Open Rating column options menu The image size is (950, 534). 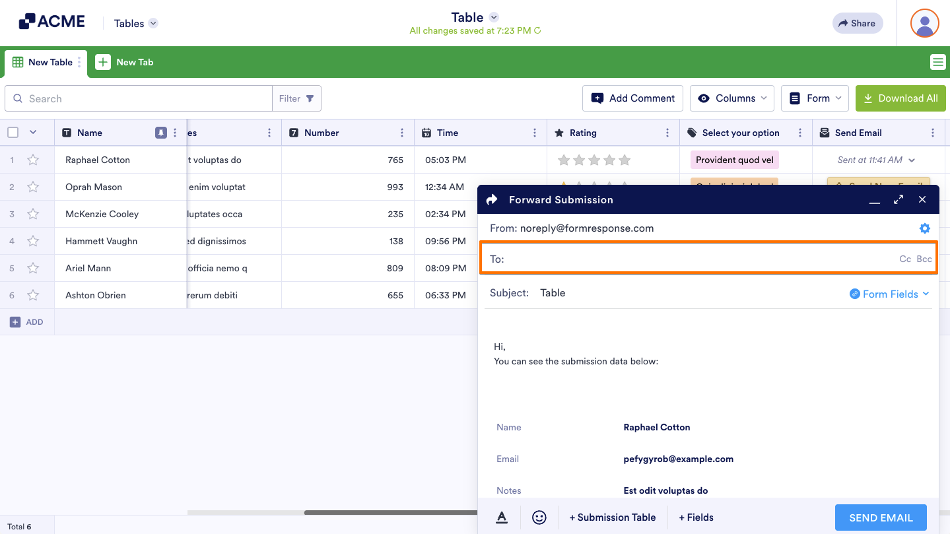[x=667, y=133]
